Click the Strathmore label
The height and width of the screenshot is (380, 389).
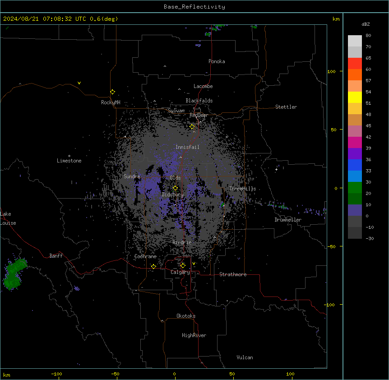click(x=233, y=274)
